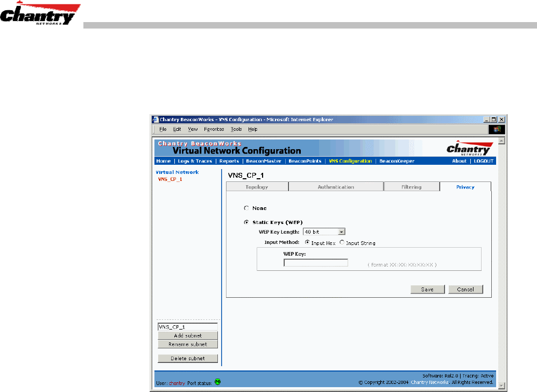The height and width of the screenshot is (392, 537).
Task: Focus the subnet name field containing VNS_CP_1
Action: tap(188, 327)
